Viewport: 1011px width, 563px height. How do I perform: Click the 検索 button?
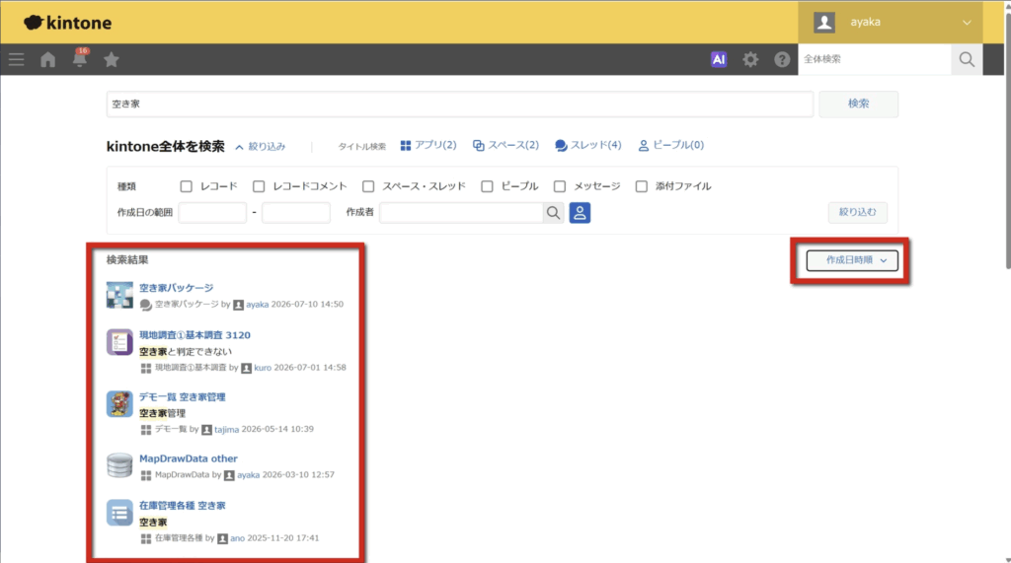858,104
